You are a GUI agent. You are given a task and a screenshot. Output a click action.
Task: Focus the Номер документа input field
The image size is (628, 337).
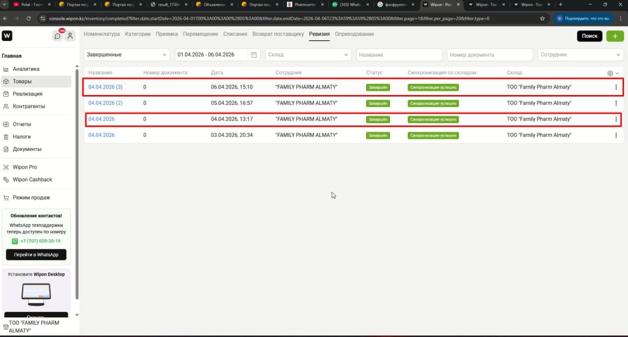[x=490, y=55]
